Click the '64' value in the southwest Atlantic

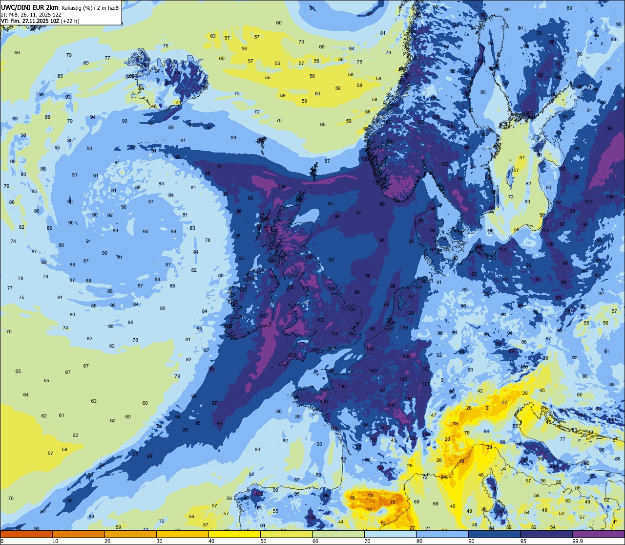coord(26,395)
